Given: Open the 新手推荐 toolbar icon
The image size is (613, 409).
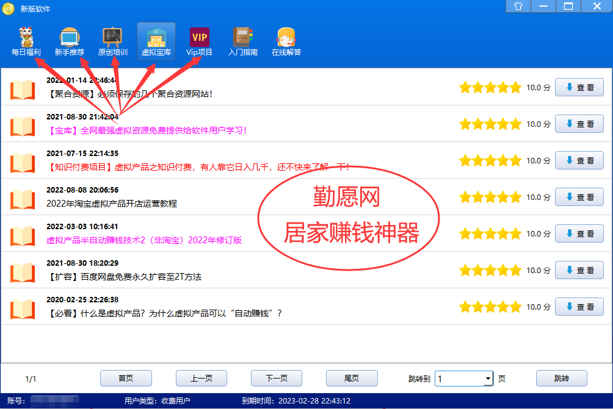Looking at the screenshot, I should [69, 38].
